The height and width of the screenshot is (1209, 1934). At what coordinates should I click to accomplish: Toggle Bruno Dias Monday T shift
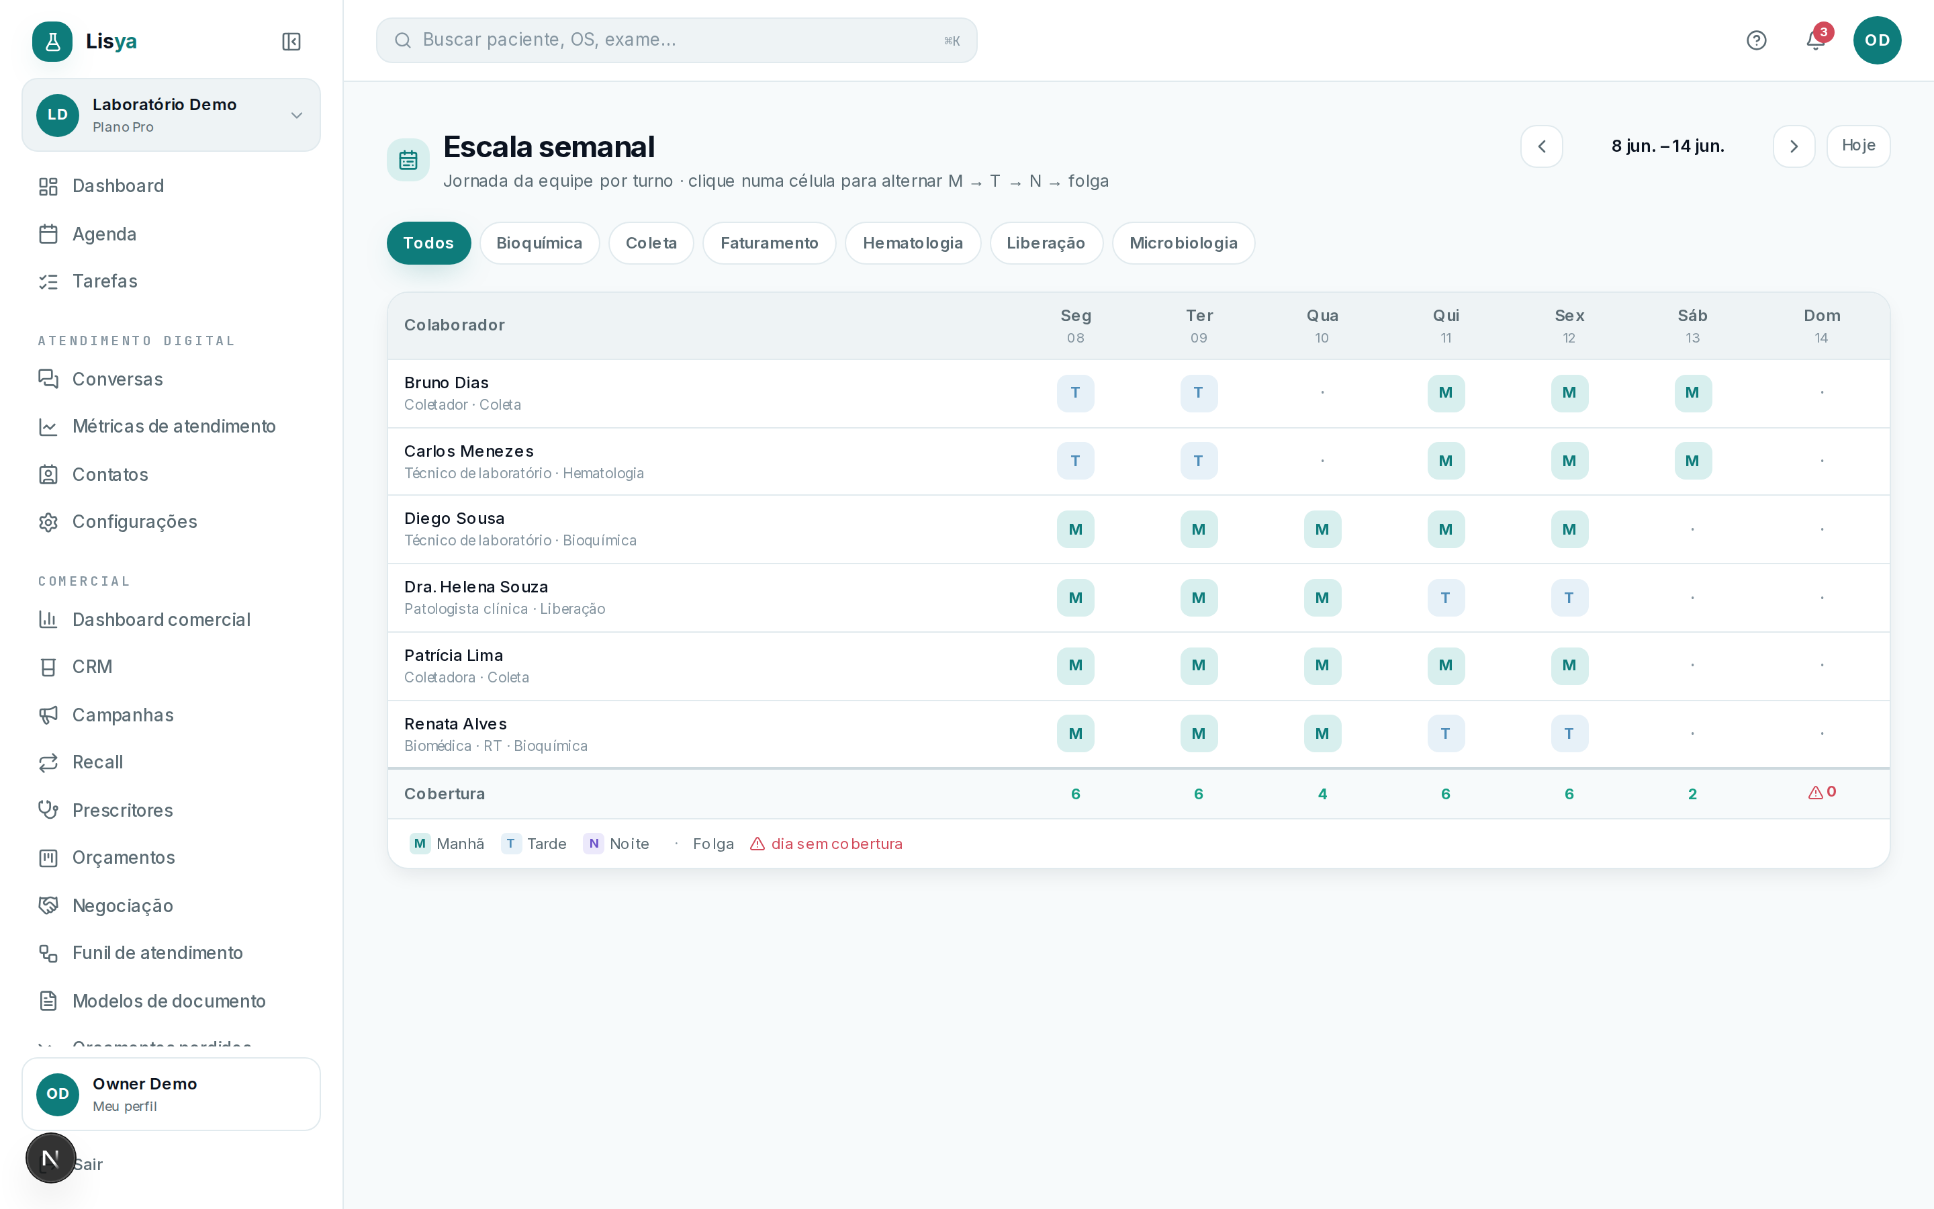click(1075, 393)
